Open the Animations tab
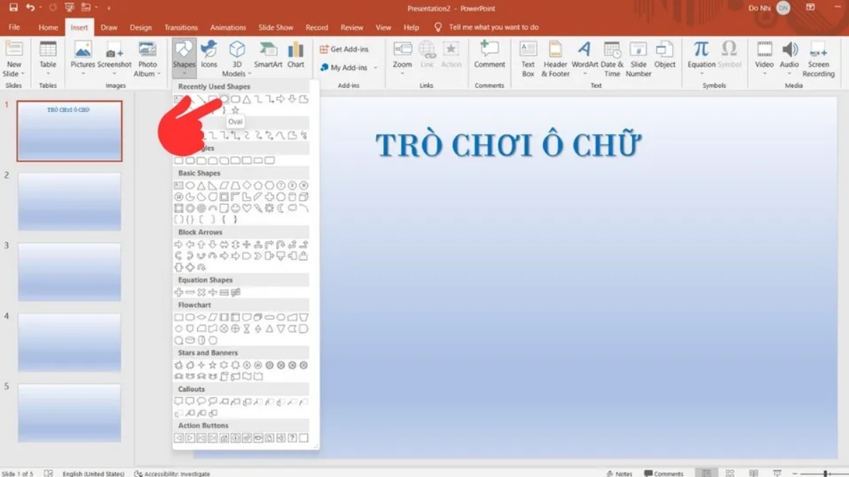The width and height of the screenshot is (849, 477). [228, 27]
